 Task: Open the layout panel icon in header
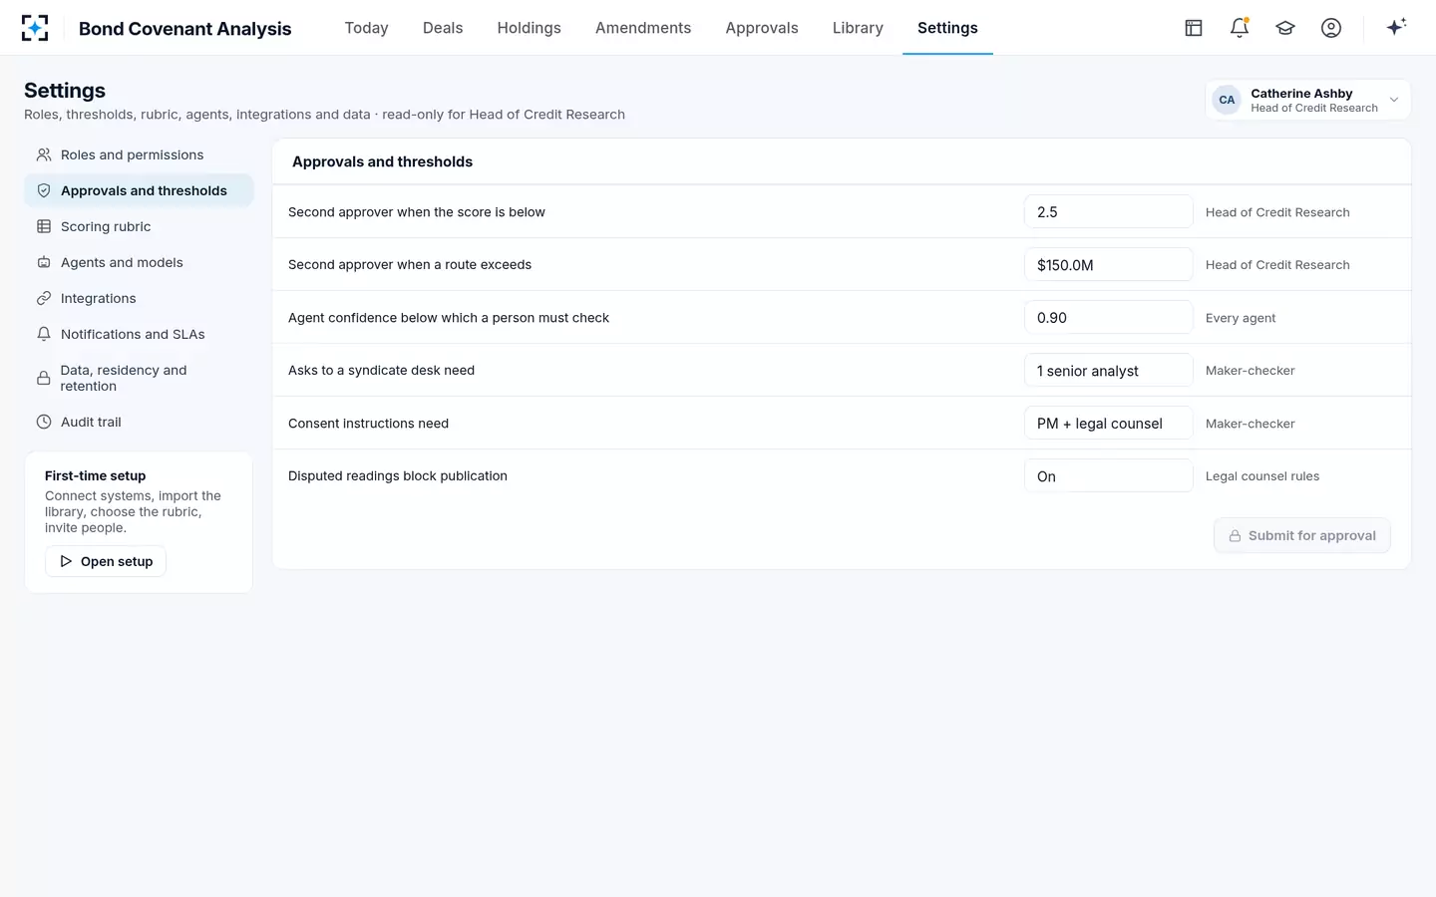[x=1194, y=28]
